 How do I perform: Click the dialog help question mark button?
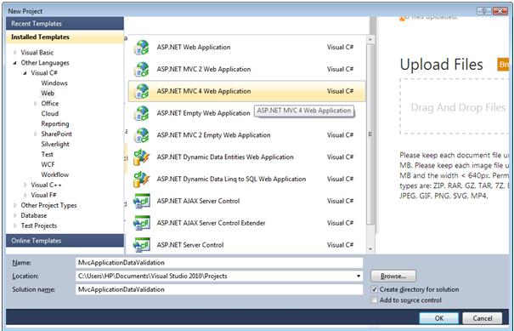coord(483,11)
